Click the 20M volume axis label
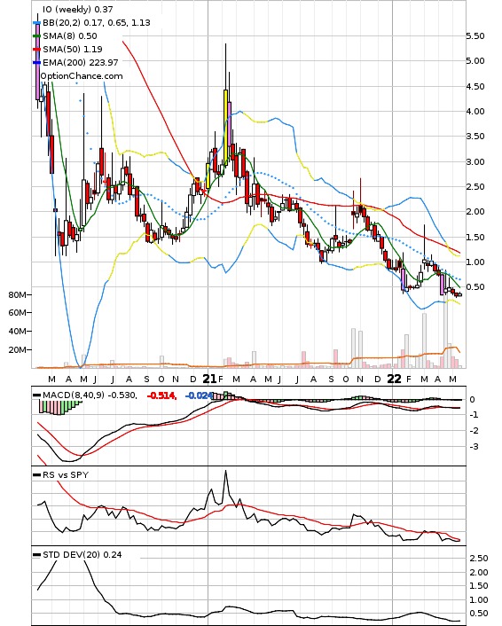The image size is (502, 626). click(x=17, y=350)
